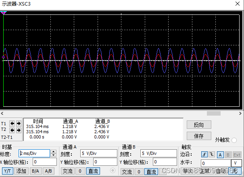
Task: Move cursor T1 right with its arrow
Action: coord(19,124)
